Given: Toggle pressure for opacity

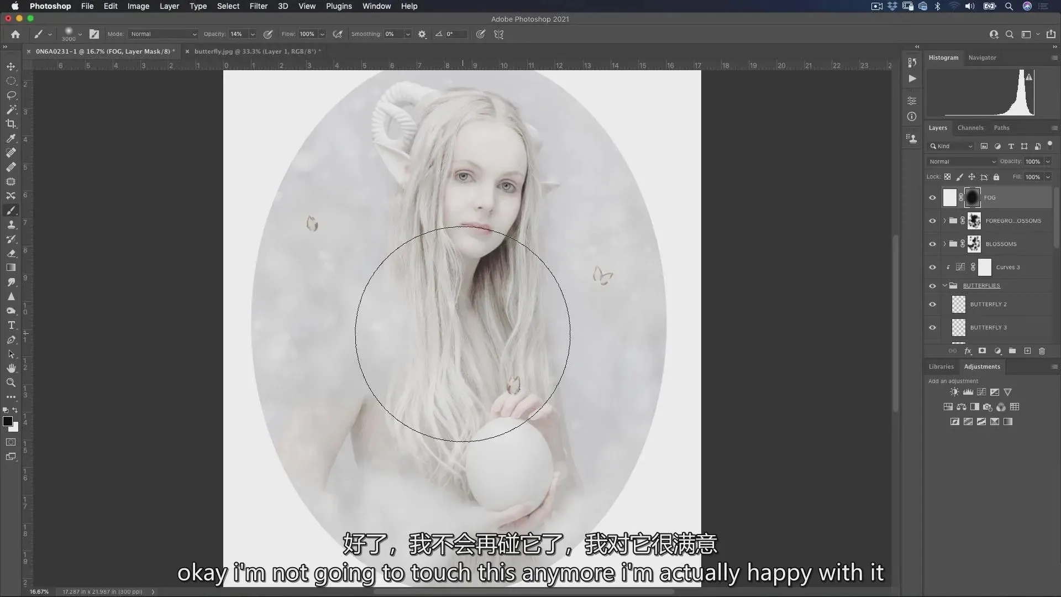Looking at the screenshot, I should click(268, 34).
